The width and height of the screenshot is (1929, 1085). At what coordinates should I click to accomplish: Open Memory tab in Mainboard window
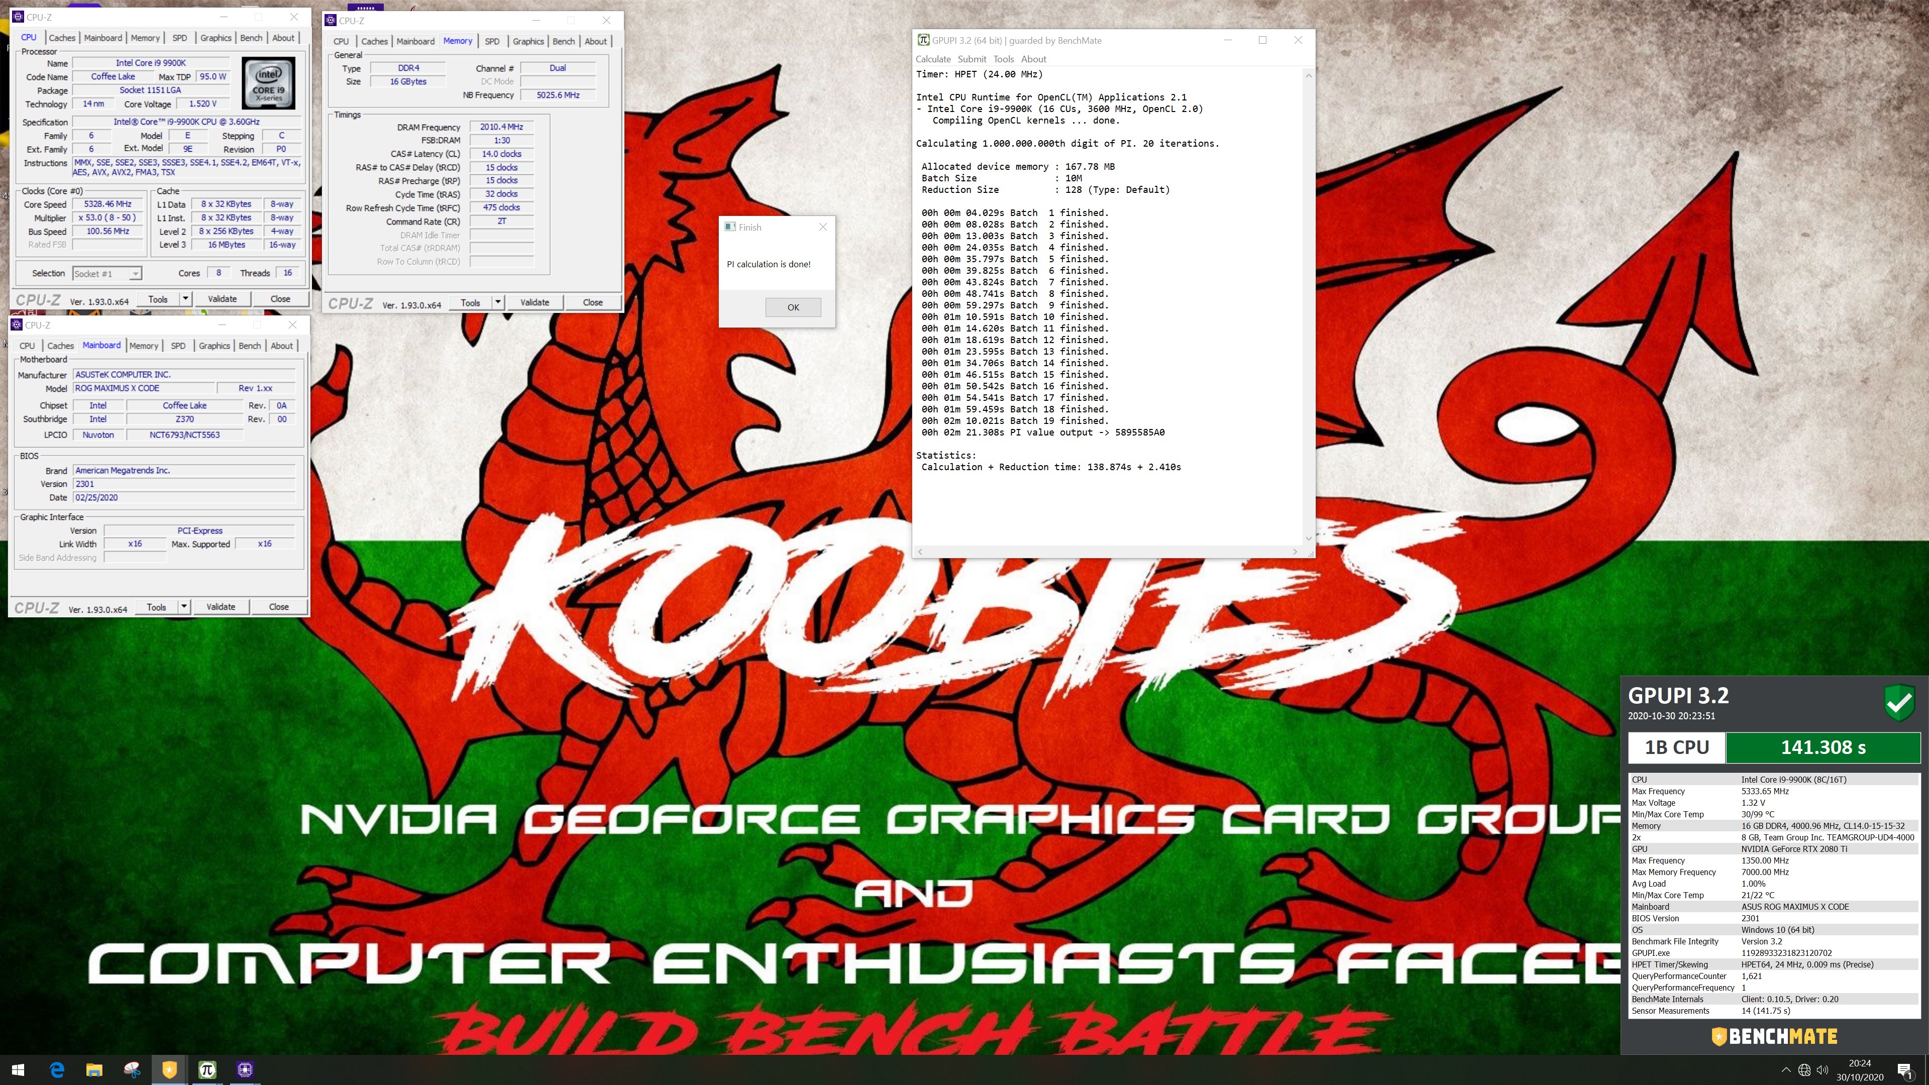tap(144, 346)
